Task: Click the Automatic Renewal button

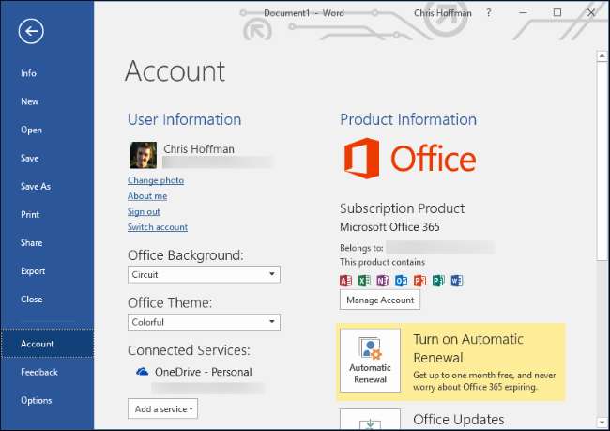Action: coord(371,360)
